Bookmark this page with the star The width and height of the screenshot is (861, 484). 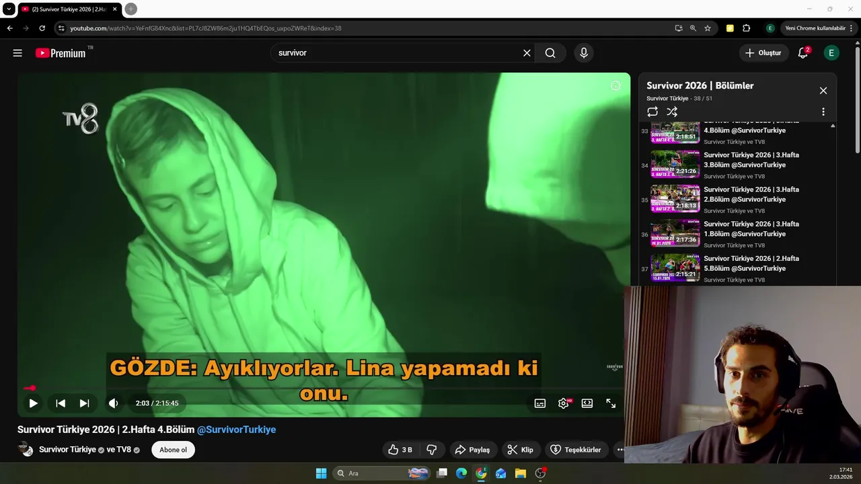(708, 28)
